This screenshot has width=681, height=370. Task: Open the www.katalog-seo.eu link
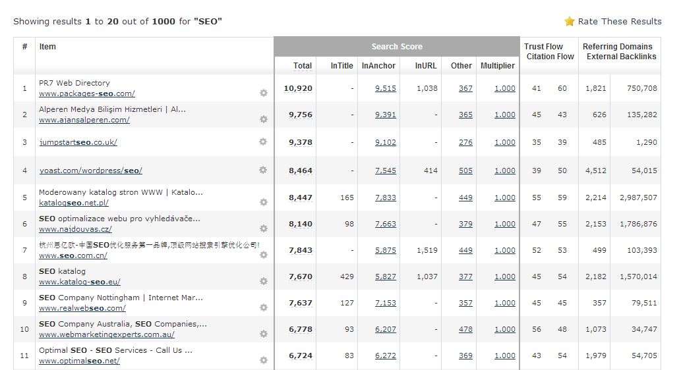(80, 282)
